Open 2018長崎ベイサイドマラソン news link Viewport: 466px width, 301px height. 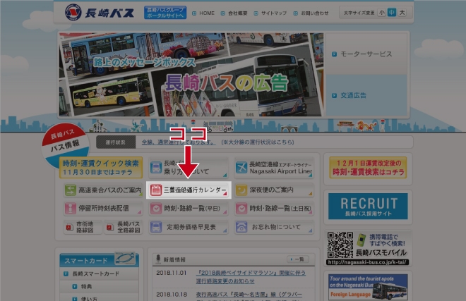pos(251,276)
